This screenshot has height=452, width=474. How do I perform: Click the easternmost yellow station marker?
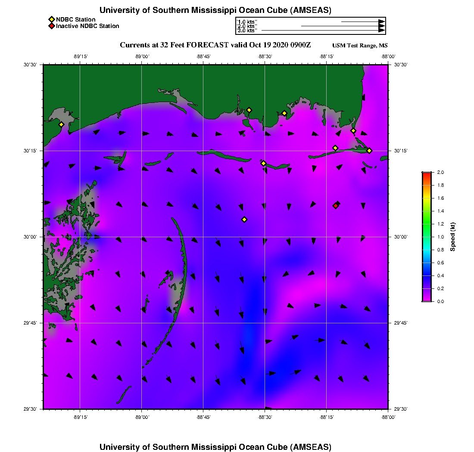pyautogui.click(x=369, y=150)
